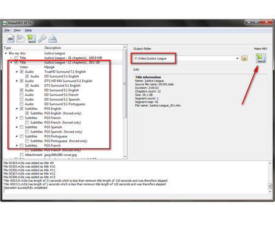Eject the disc with the eject icon

(53, 38)
